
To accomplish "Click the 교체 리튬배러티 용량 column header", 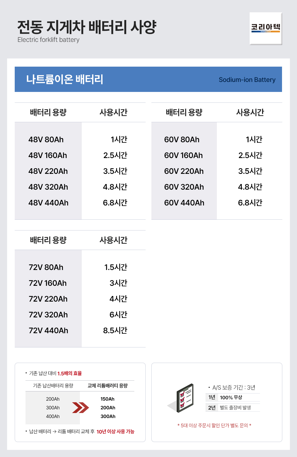I will [107, 386].
